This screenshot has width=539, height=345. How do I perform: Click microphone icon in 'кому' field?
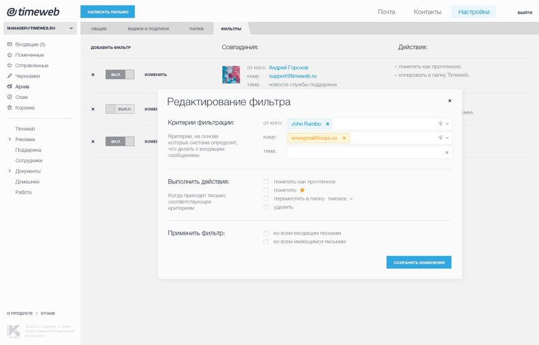point(441,138)
